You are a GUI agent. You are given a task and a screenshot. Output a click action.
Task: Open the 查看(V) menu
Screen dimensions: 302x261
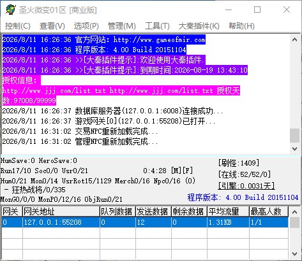[52, 26]
